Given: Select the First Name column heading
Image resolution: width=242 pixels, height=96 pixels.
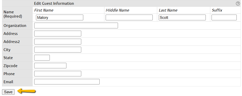Looking at the screenshot, I should click(44, 10).
